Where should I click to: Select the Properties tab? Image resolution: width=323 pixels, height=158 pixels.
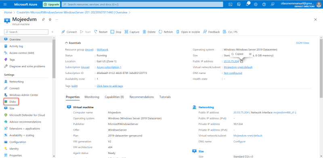point(73,97)
